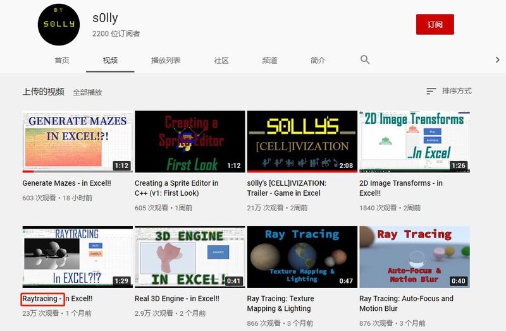This screenshot has height=331, width=506.
Task: Click the title 'Real 3D Engine - in Excel!!'
Action: point(177,298)
